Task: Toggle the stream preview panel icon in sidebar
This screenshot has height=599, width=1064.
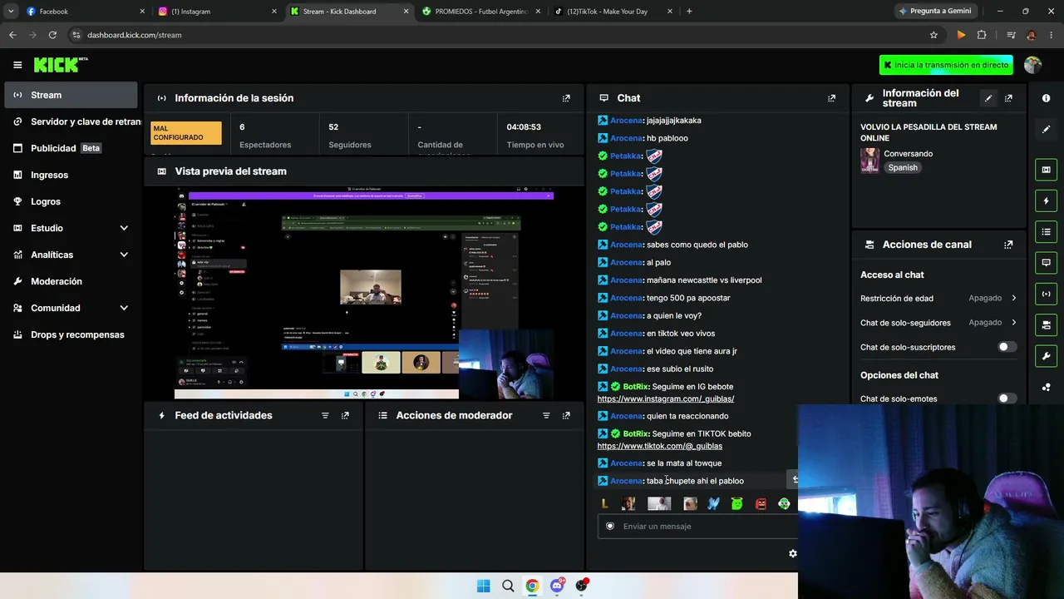Action: (x=1046, y=170)
